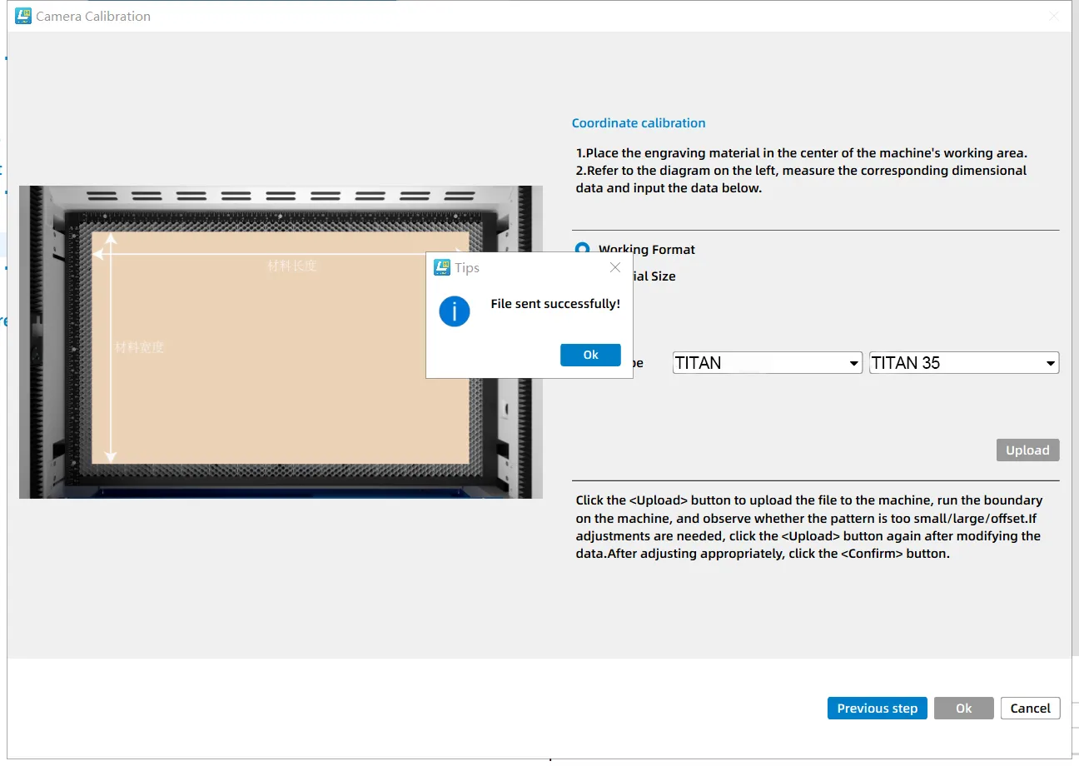The image size is (1079, 766).
Task: Click the Upload button
Action: tap(1027, 450)
